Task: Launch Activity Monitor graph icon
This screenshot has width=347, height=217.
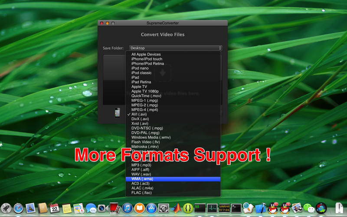Action: (212, 208)
